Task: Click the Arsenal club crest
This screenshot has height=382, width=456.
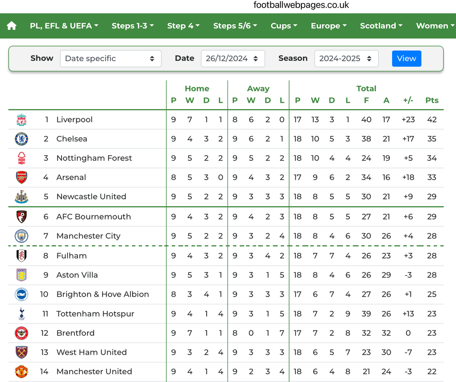Action: [x=21, y=178]
